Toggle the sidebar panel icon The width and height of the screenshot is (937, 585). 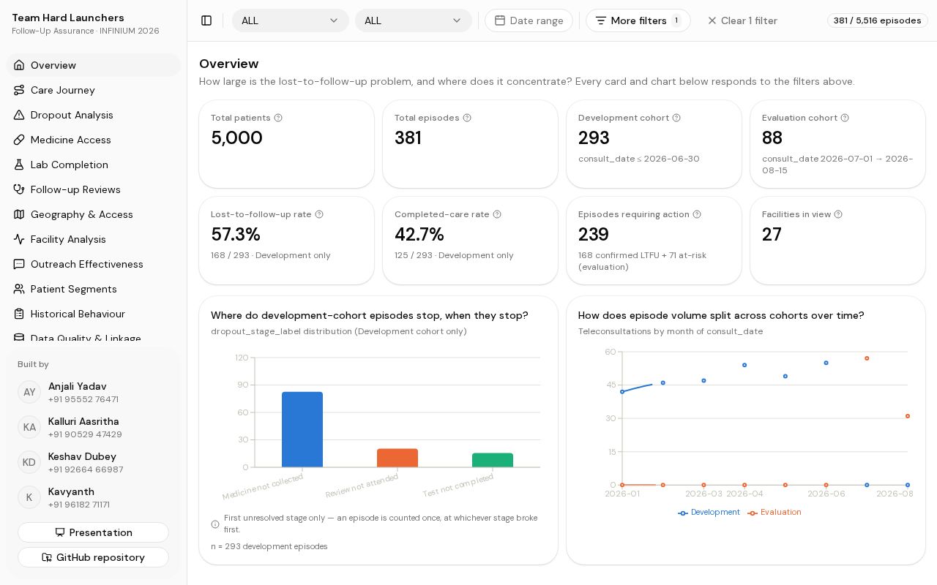[206, 20]
